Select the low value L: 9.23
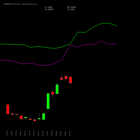 tap(71, 10)
